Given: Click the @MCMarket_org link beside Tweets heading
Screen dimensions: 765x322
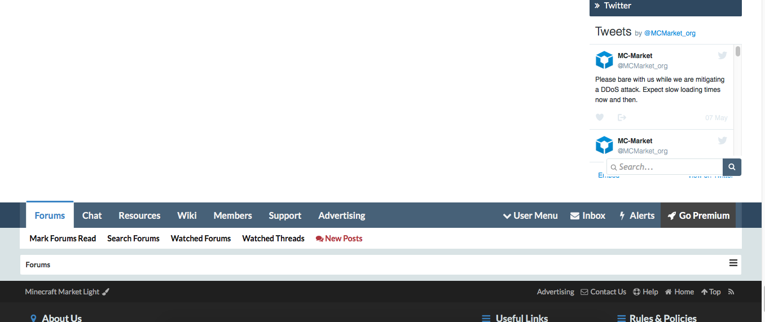Looking at the screenshot, I should tap(670, 33).
